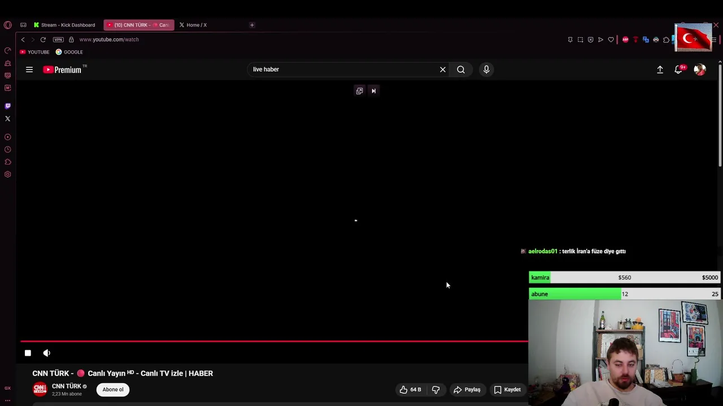Click the kamira $560 goal bar
This screenshot has width=723, height=406.
tap(625, 277)
